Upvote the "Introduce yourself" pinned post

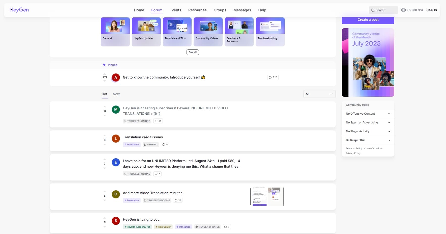[x=105, y=74]
